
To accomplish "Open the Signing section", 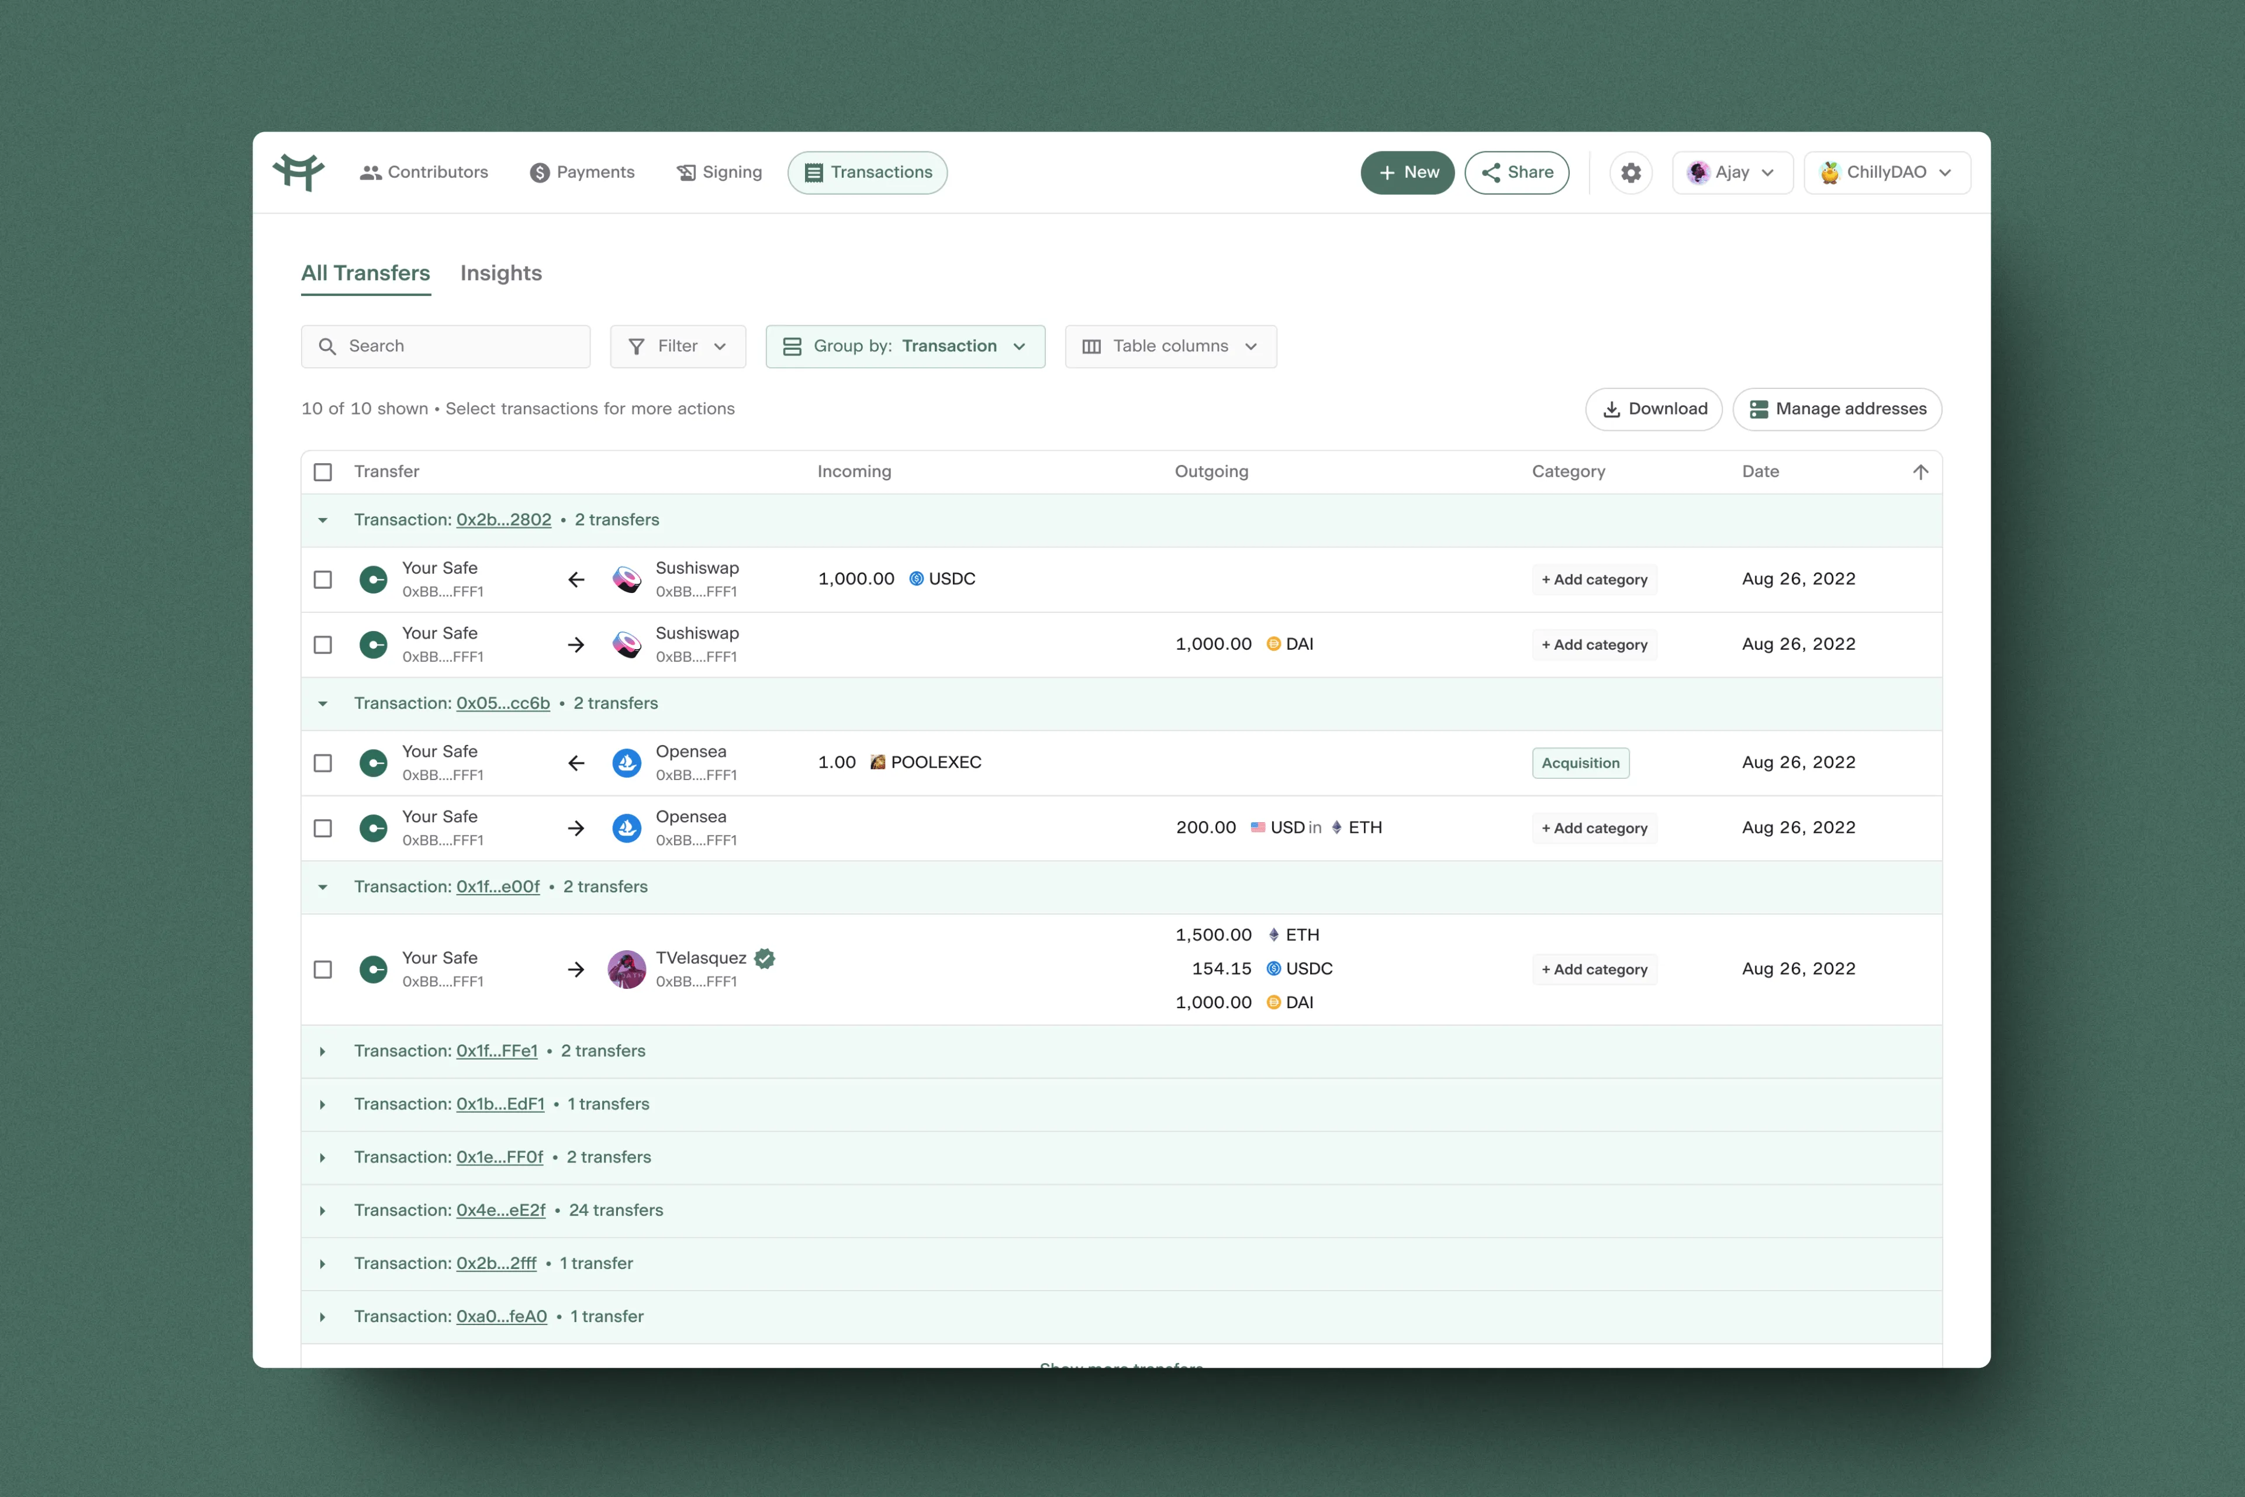I will [719, 173].
